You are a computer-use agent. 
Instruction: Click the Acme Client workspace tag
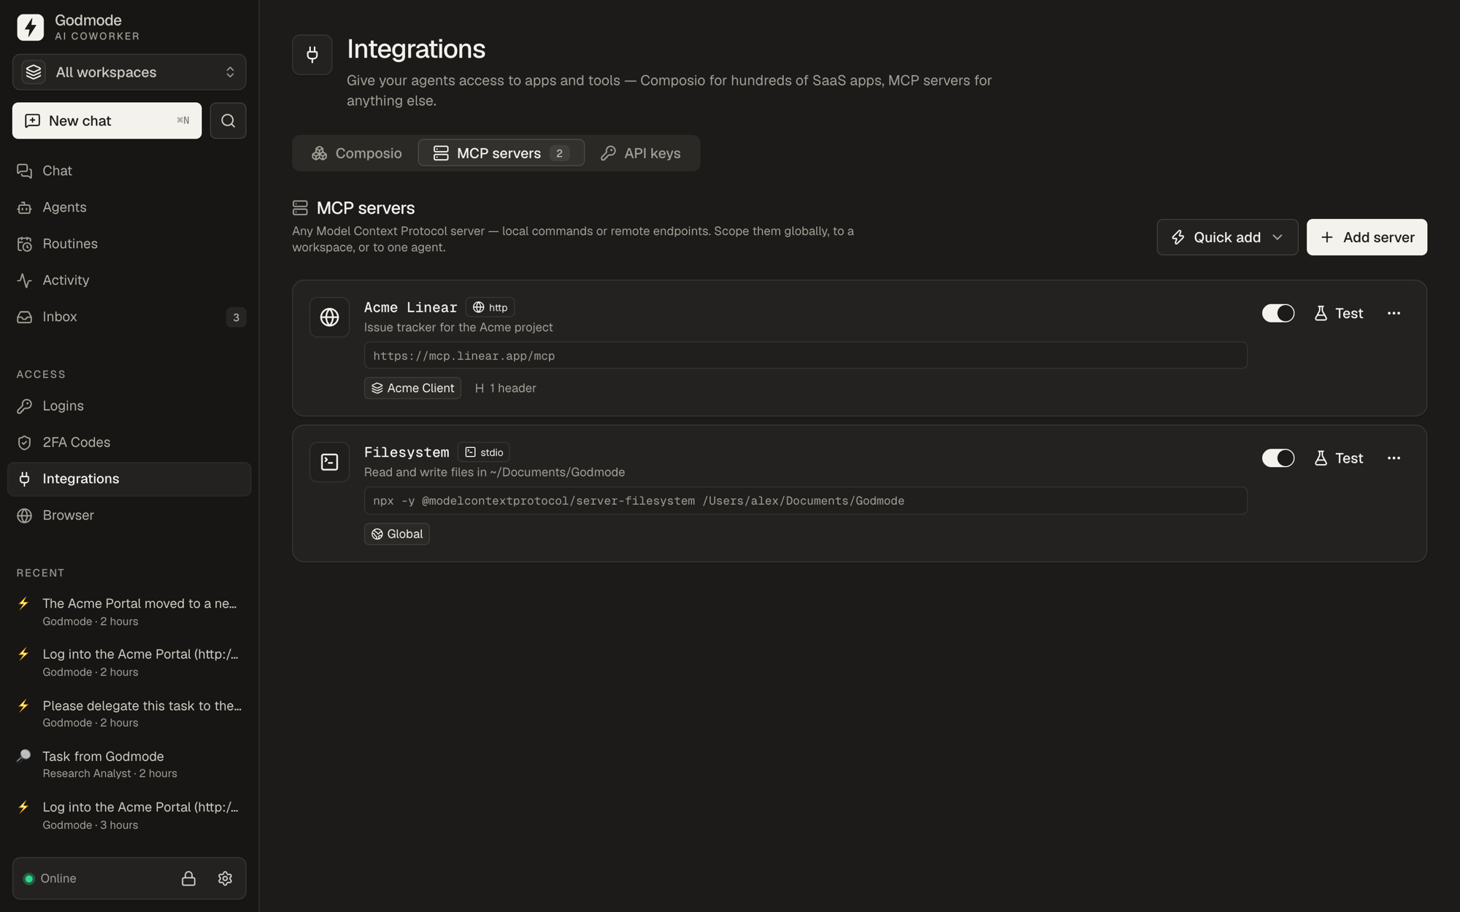[x=412, y=388]
